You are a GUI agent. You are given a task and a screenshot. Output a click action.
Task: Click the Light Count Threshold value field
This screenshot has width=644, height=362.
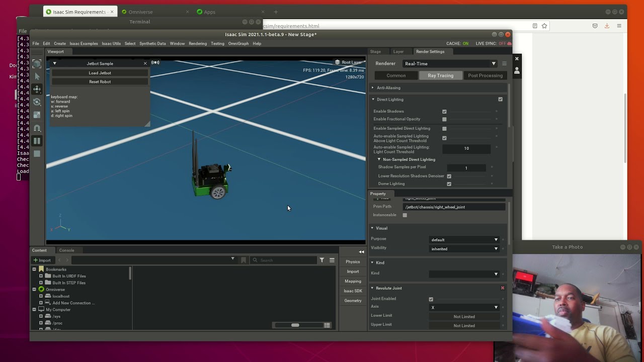point(466,148)
